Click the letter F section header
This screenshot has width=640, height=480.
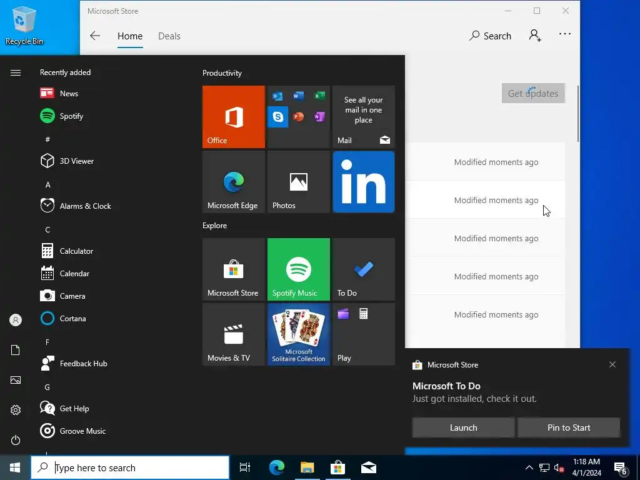coord(47,342)
